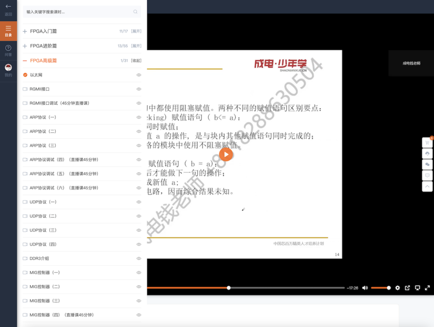The width and height of the screenshot is (434, 327).
Task: Open video in pop-out window icon
Action: [407, 288]
